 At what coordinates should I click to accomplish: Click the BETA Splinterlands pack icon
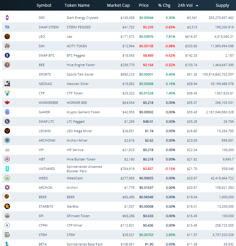(x=7, y=244)
